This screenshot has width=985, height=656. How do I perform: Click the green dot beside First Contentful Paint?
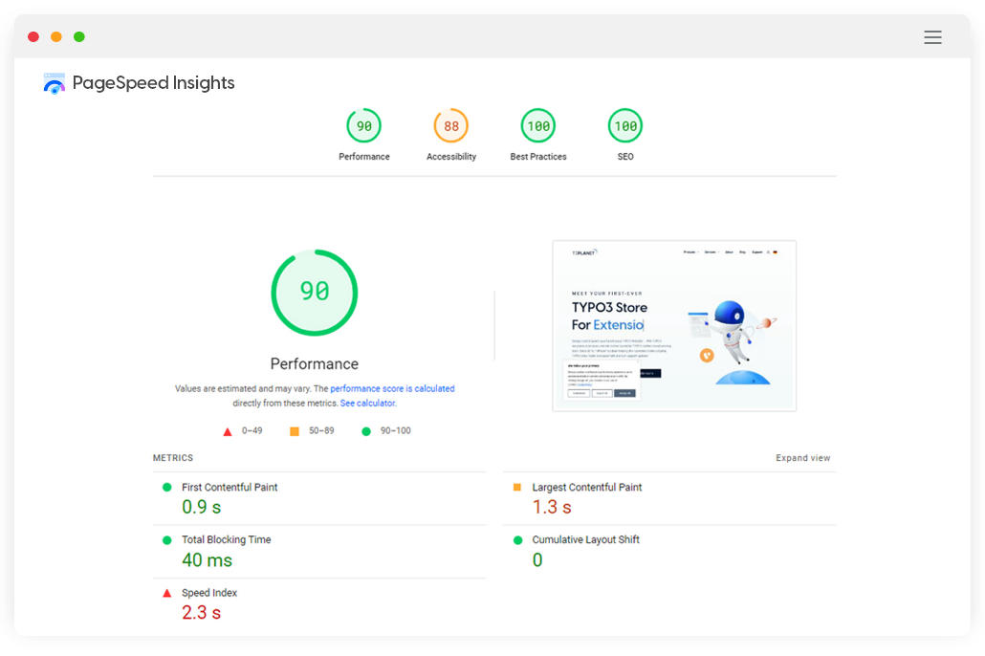click(x=167, y=487)
